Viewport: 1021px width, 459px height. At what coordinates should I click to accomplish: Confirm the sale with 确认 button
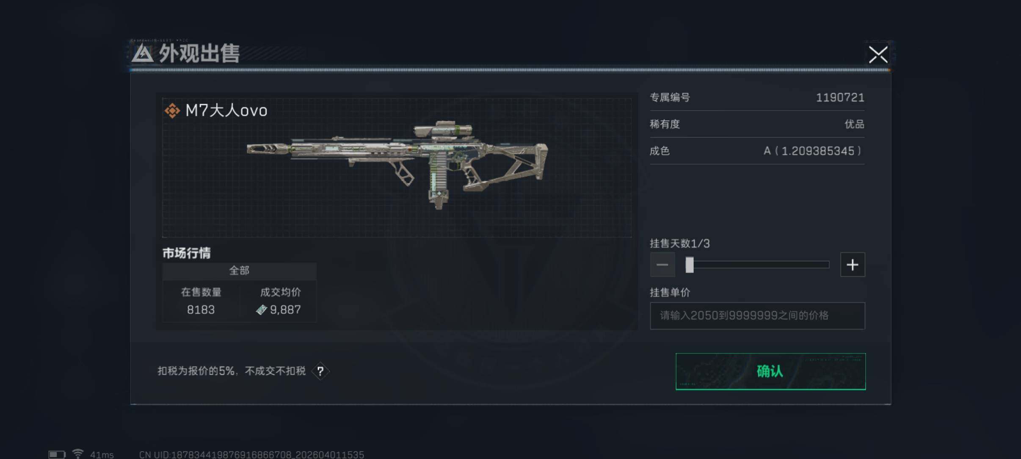[770, 371]
